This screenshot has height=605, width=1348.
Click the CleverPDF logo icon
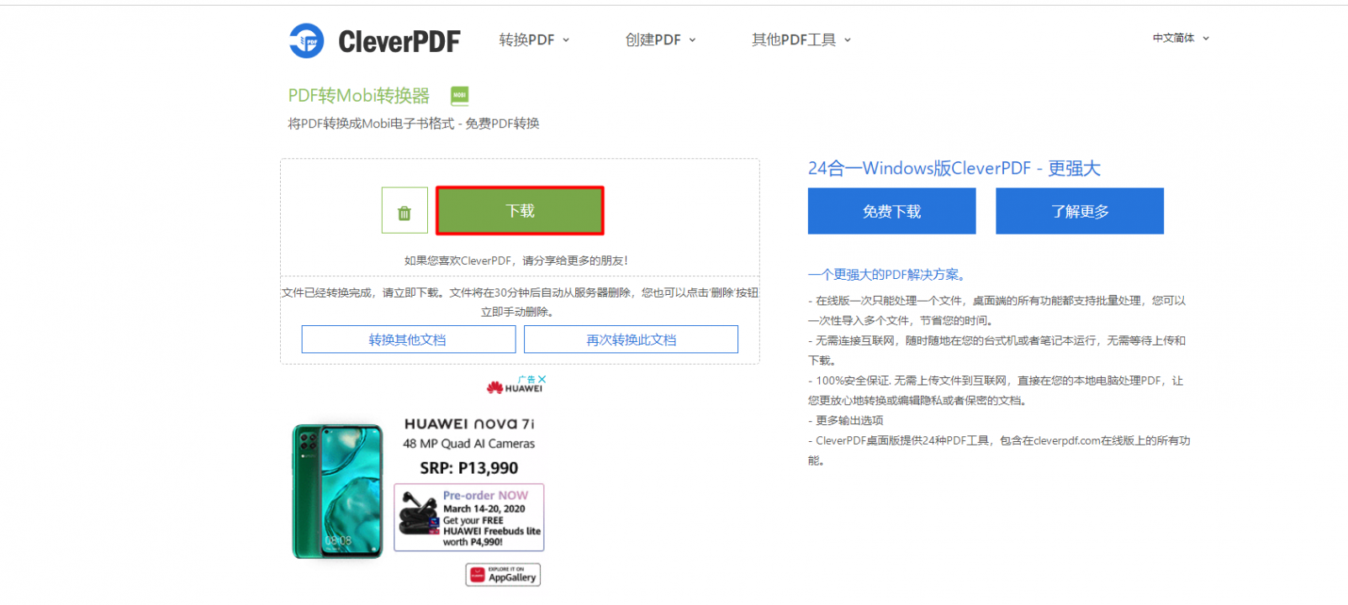306,40
